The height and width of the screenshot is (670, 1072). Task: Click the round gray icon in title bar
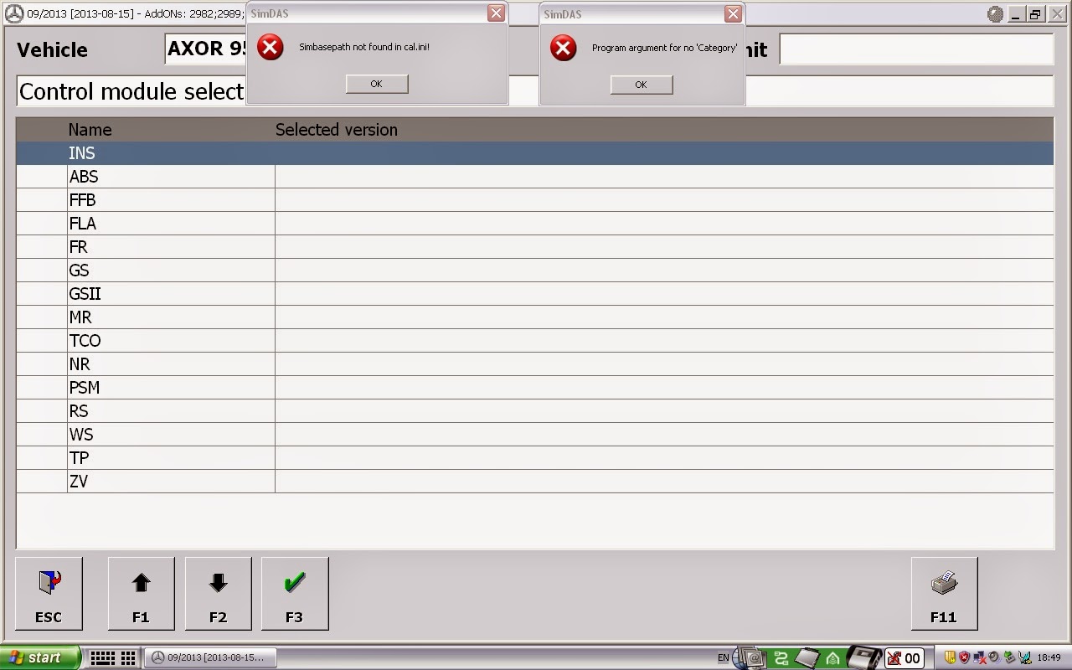(995, 14)
